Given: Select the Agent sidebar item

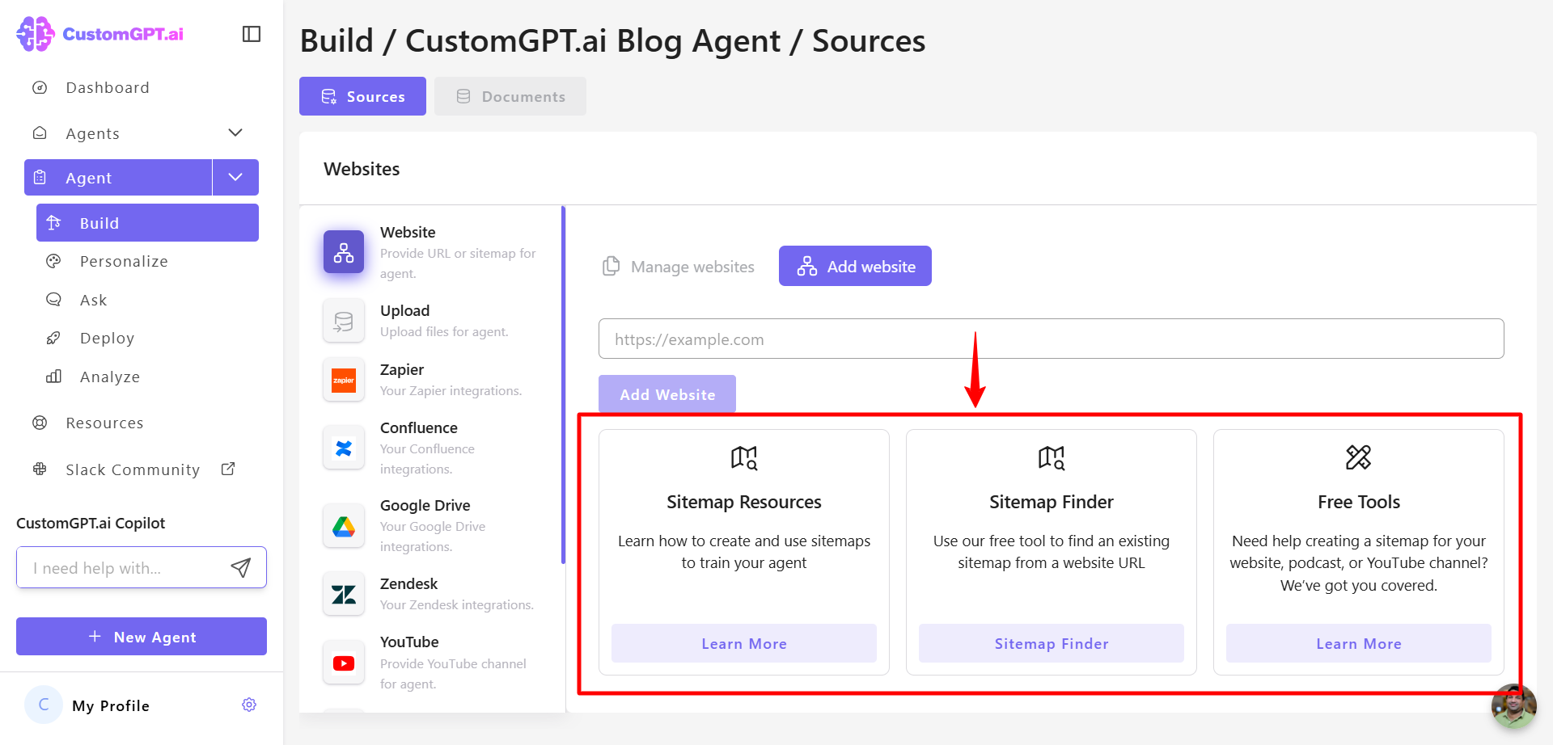Looking at the screenshot, I should tap(118, 178).
